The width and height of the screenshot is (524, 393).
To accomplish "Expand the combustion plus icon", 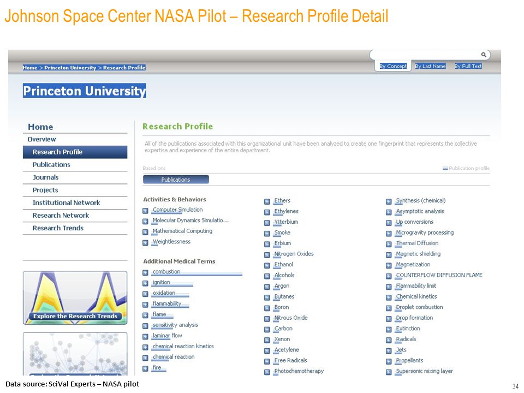I will tap(145, 273).
